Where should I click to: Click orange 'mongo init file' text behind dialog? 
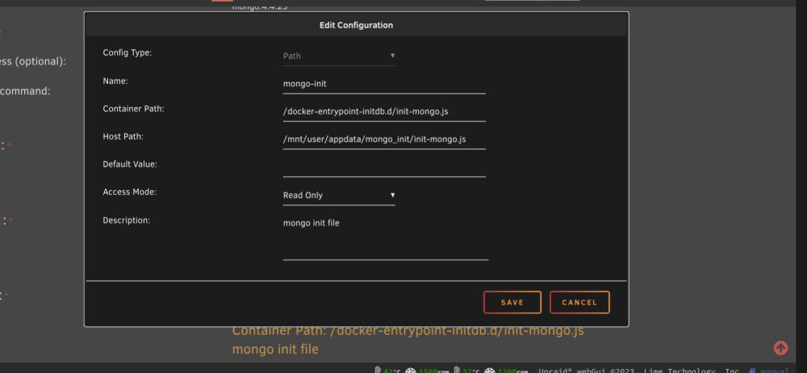pyautogui.click(x=275, y=350)
